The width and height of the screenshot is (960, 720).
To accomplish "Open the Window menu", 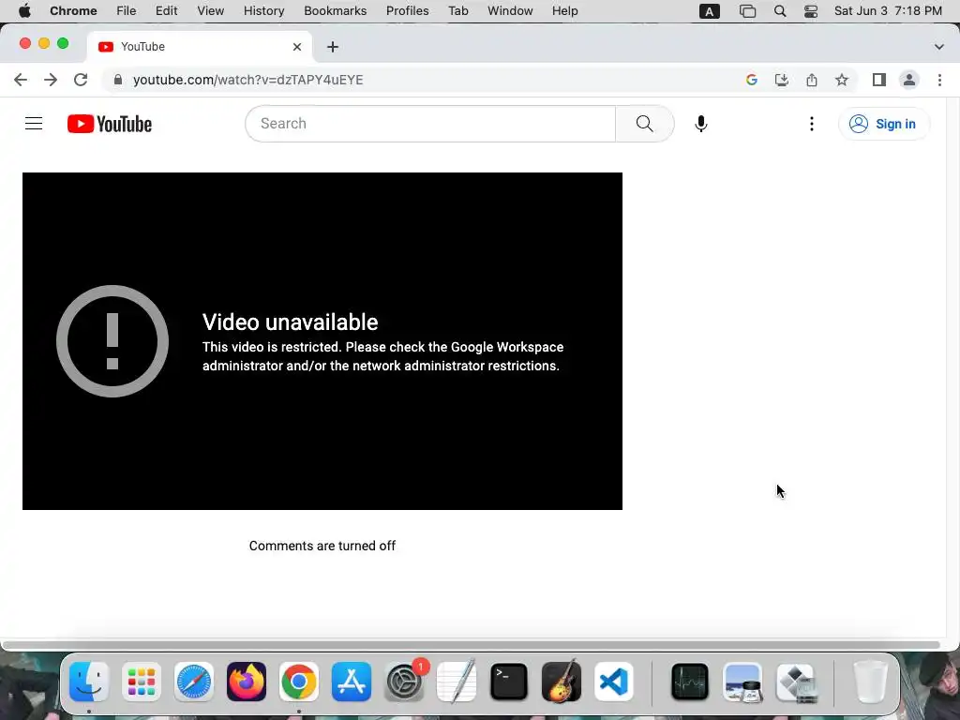I will pyautogui.click(x=510, y=11).
